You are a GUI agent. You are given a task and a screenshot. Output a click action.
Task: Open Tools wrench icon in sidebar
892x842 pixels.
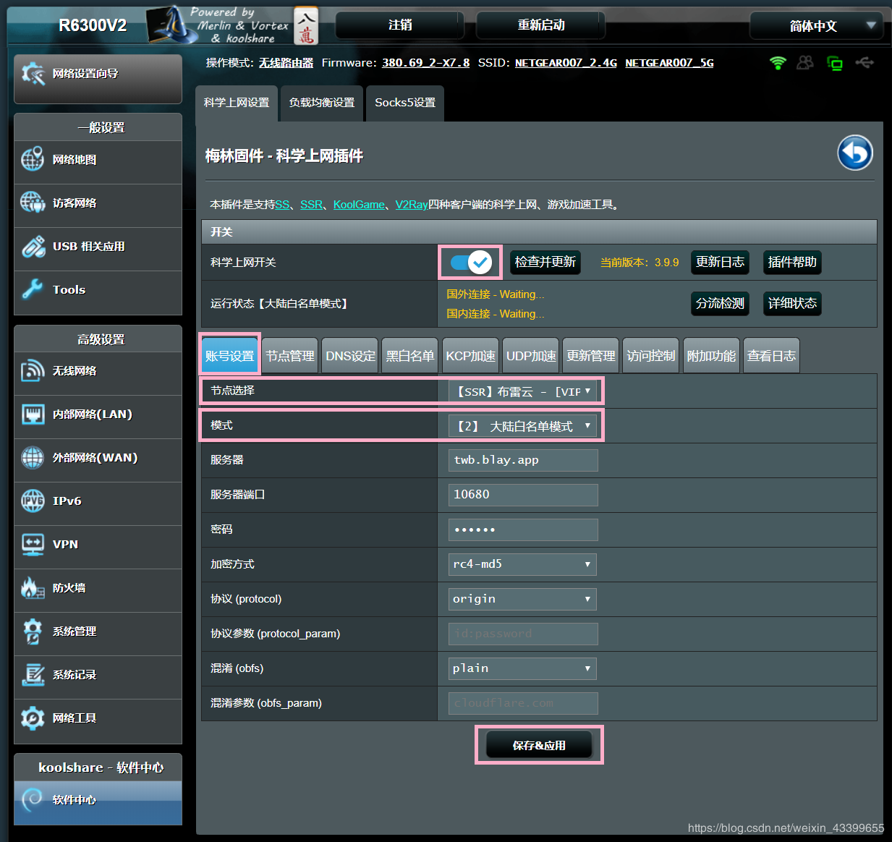coord(33,289)
